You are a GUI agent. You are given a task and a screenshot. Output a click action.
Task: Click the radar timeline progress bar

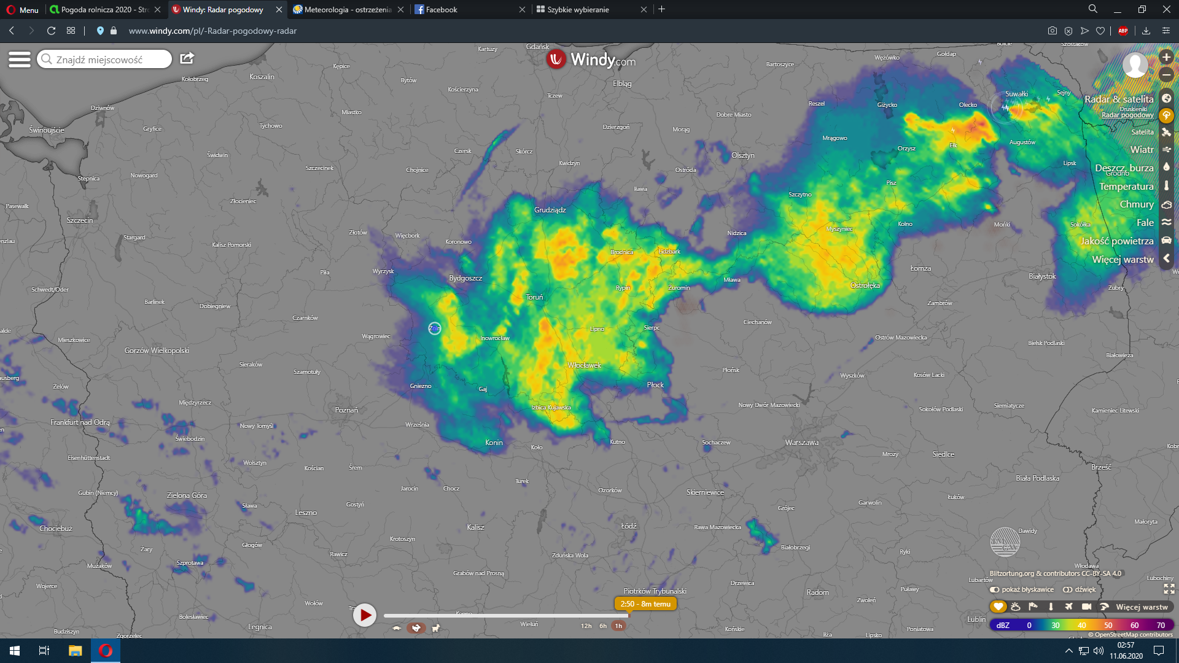(x=505, y=615)
